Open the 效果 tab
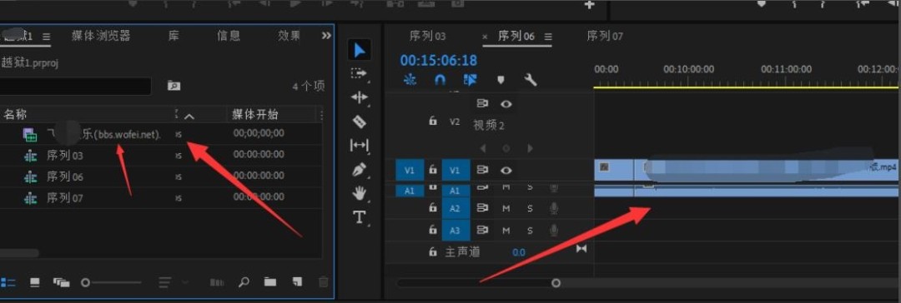901x303 pixels. (289, 36)
